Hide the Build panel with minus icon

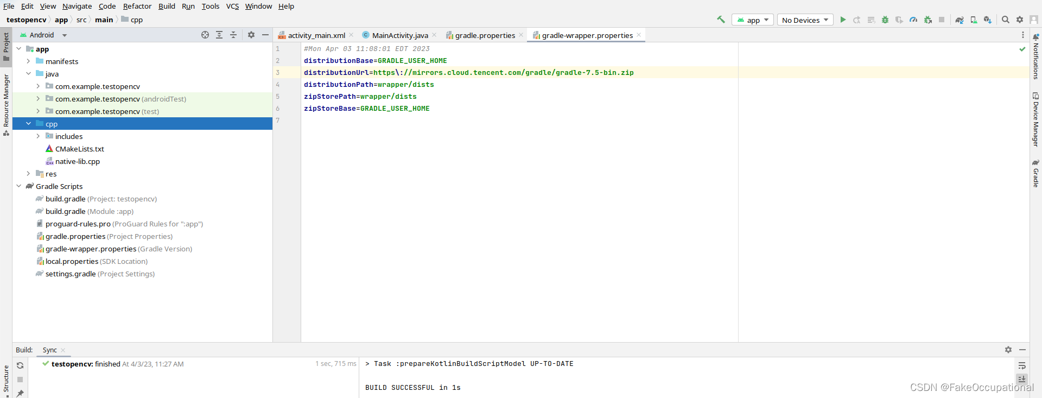(x=1022, y=350)
